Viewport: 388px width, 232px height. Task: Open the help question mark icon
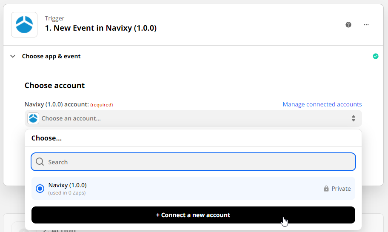click(x=348, y=25)
